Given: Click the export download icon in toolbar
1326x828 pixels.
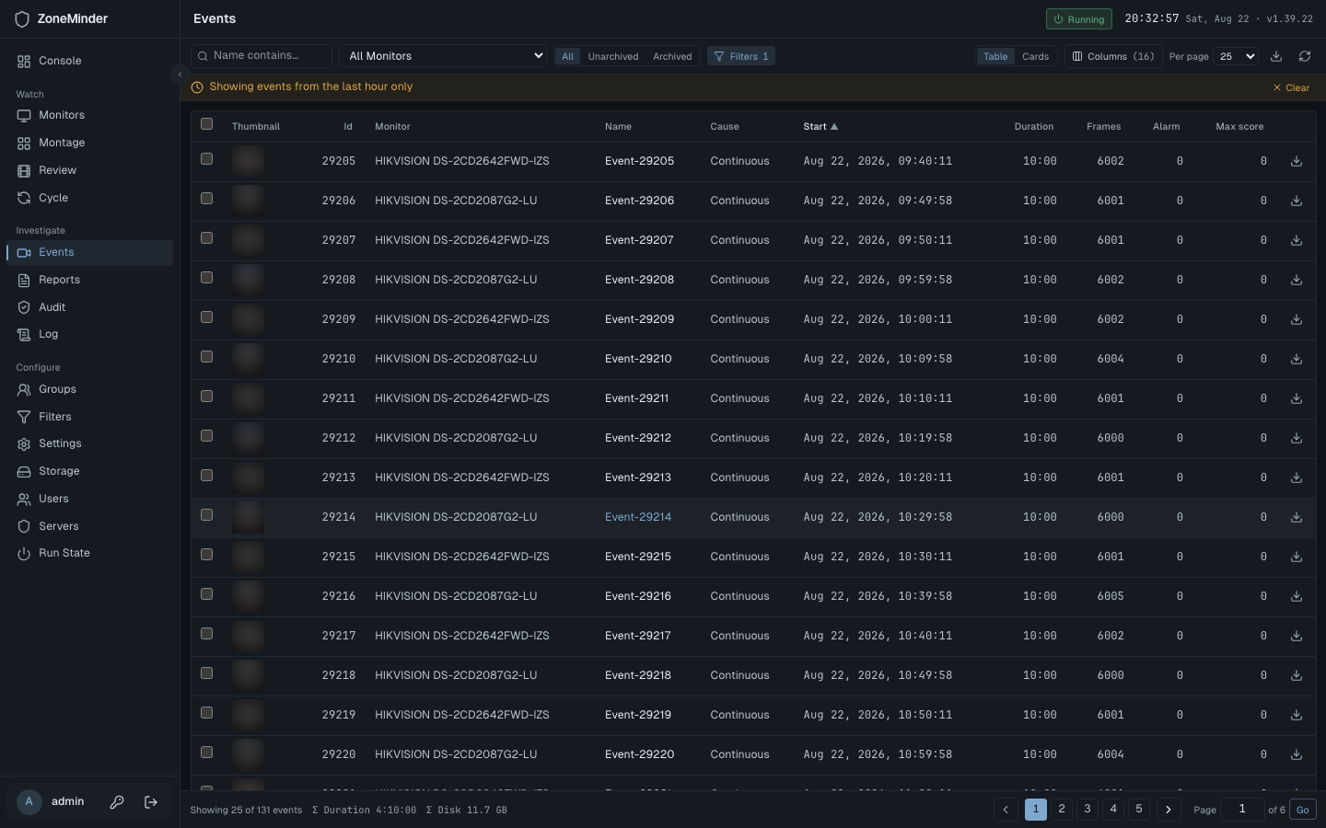Looking at the screenshot, I should click(x=1276, y=56).
